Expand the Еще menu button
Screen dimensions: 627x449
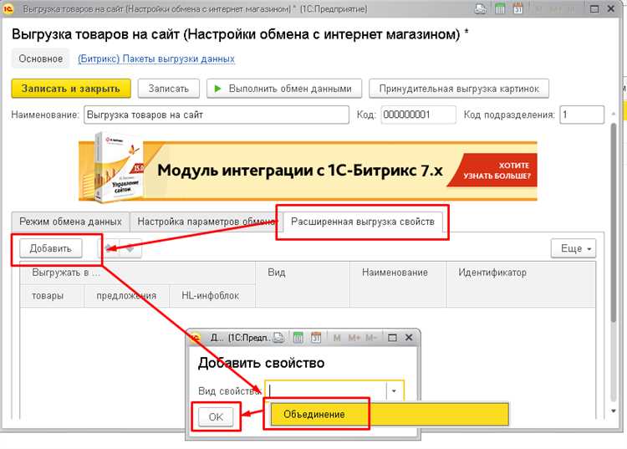[573, 248]
